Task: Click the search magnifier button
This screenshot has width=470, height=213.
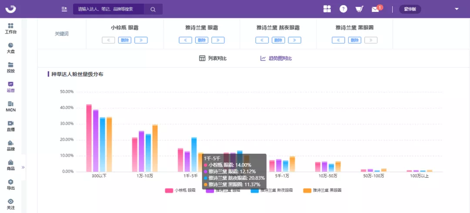Action: [153, 9]
